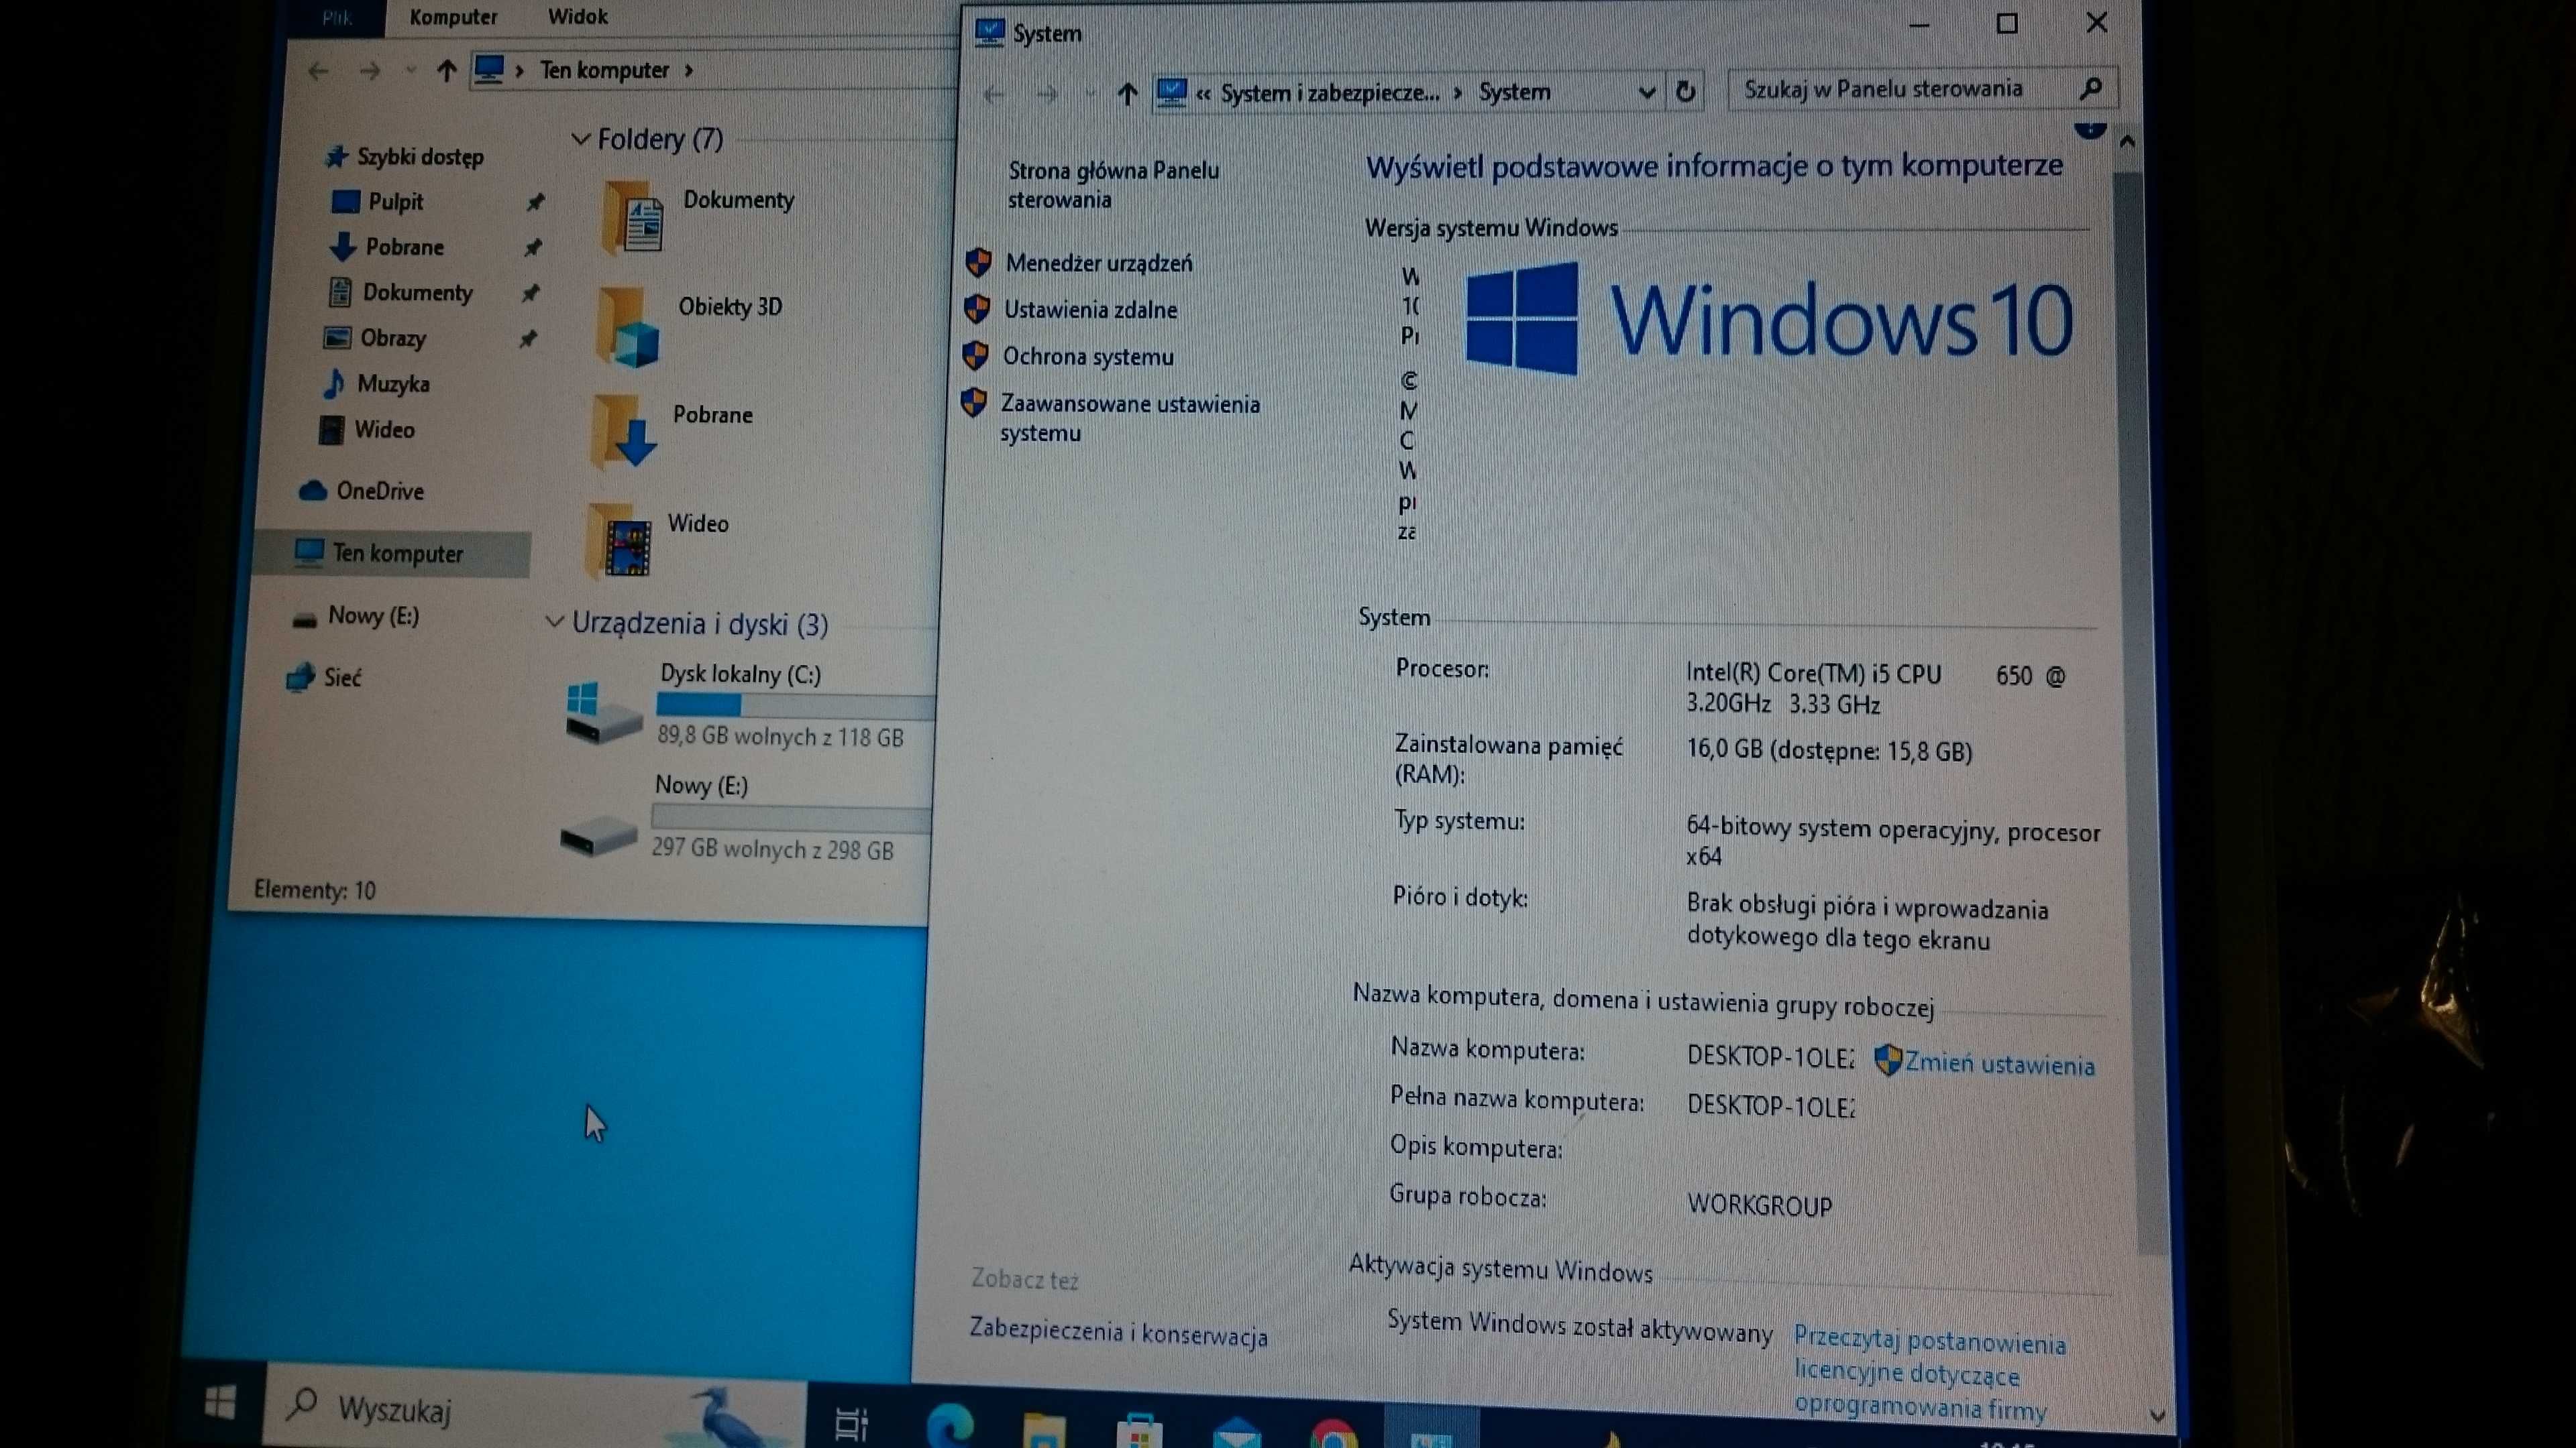Viewport: 2576px width, 1448px height.
Task: Open Zabezpieczenia i konserwacja link
Action: (1118, 1334)
